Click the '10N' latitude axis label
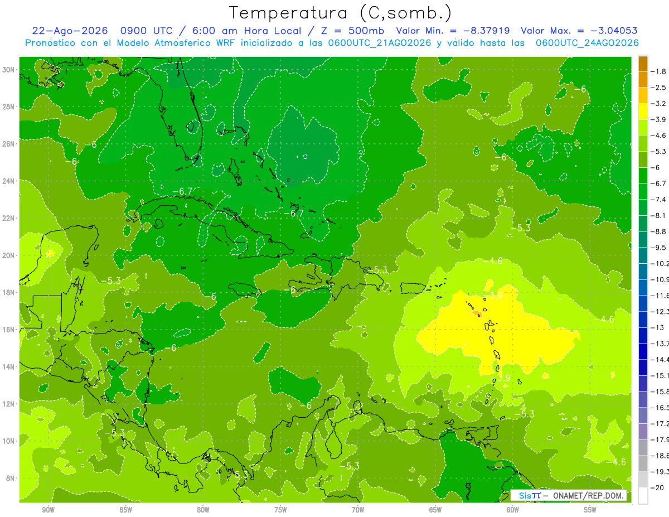 point(8,441)
